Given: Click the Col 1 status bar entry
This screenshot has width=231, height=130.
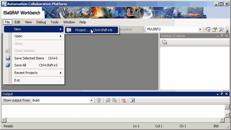Looking at the screenshot, I should (159, 126).
